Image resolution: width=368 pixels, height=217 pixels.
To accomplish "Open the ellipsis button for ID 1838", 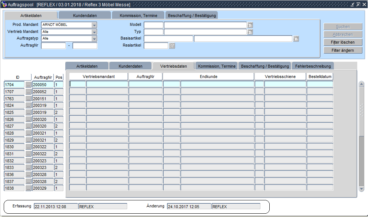I will (x=29, y=188).
